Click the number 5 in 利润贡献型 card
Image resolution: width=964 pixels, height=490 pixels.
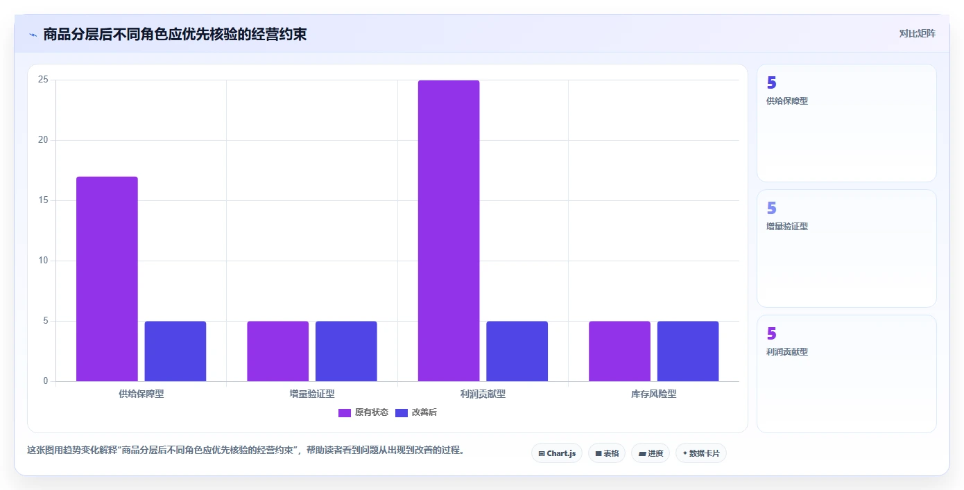coord(771,333)
